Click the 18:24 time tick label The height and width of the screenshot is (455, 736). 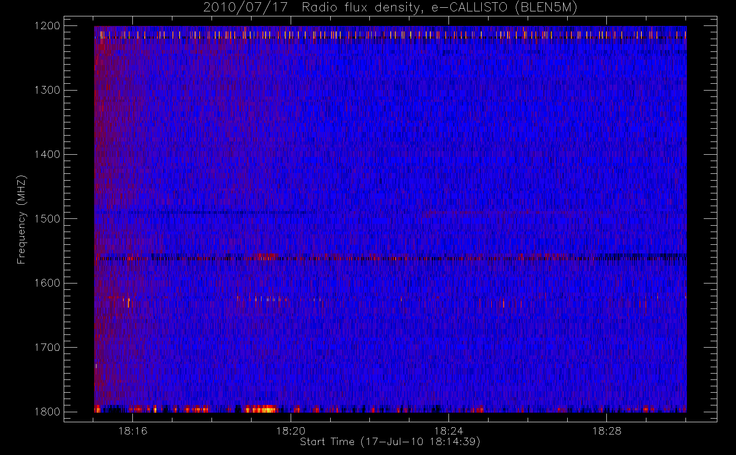pos(449,431)
